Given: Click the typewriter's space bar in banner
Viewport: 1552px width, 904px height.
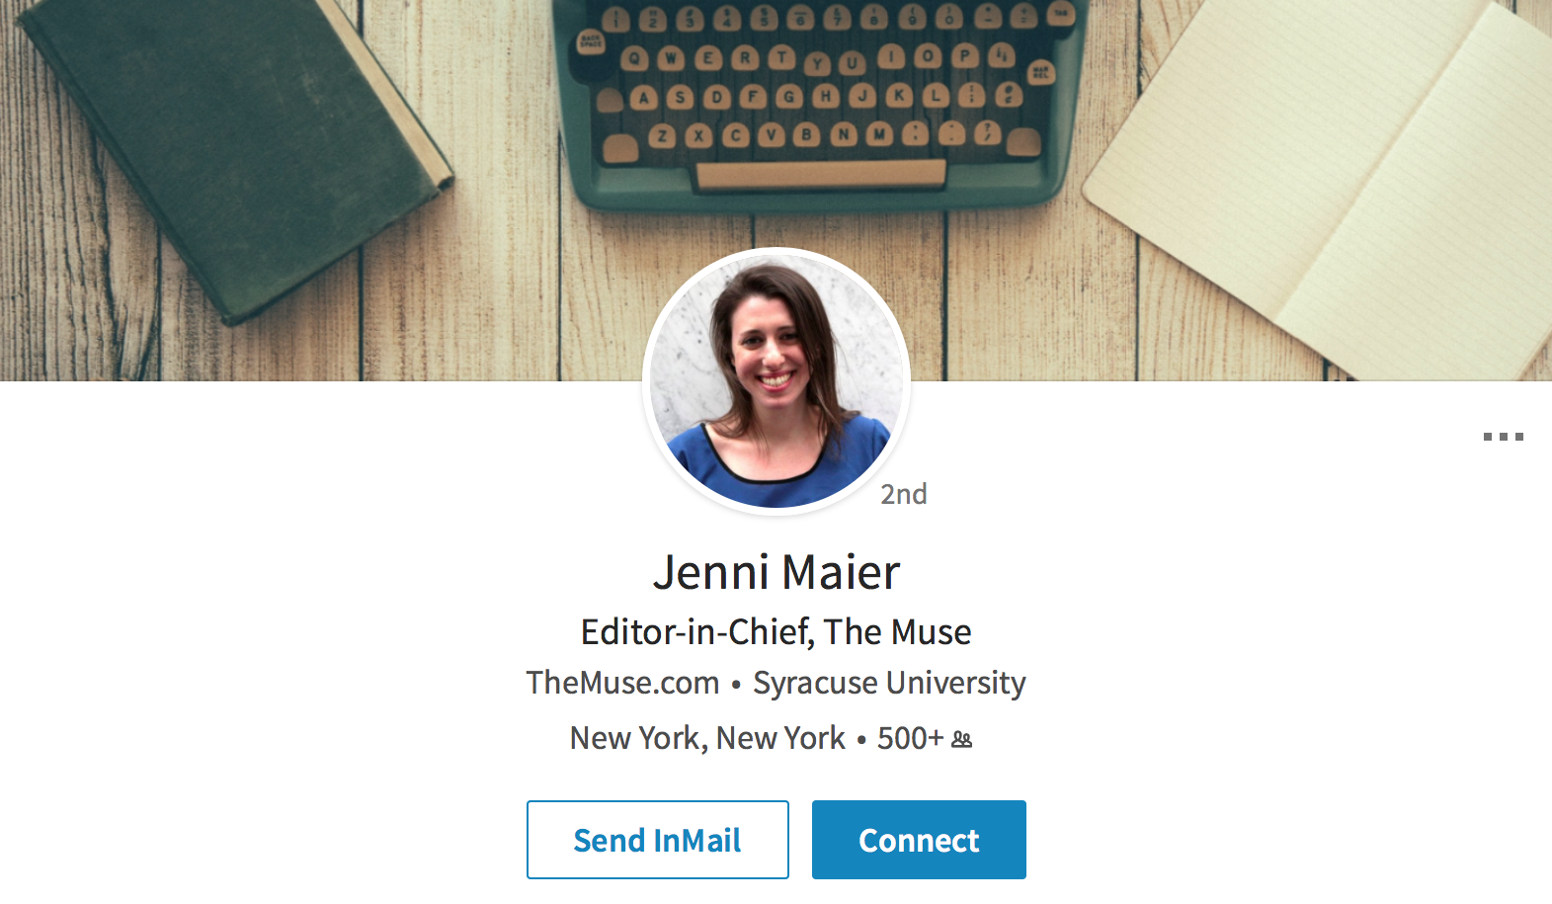Looking at the screenshot, I should tap(820, 176).
